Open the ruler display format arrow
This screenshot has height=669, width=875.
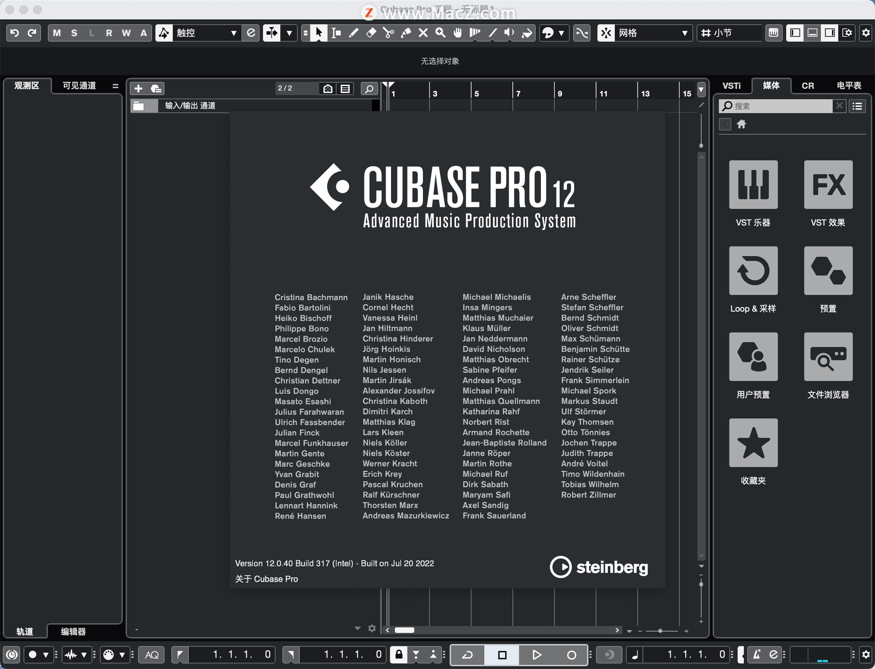coord(701,89)
